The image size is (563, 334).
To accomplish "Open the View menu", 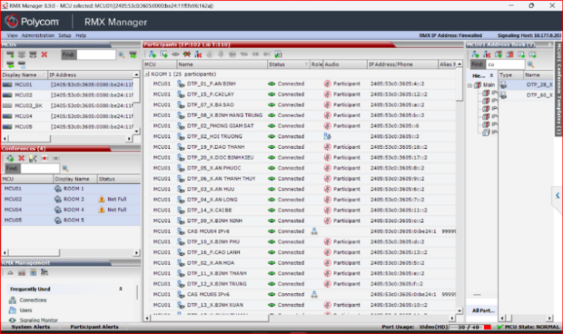I will pos(12,35).
